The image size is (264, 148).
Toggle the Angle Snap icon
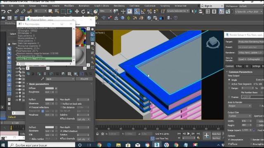click(143, 12)
